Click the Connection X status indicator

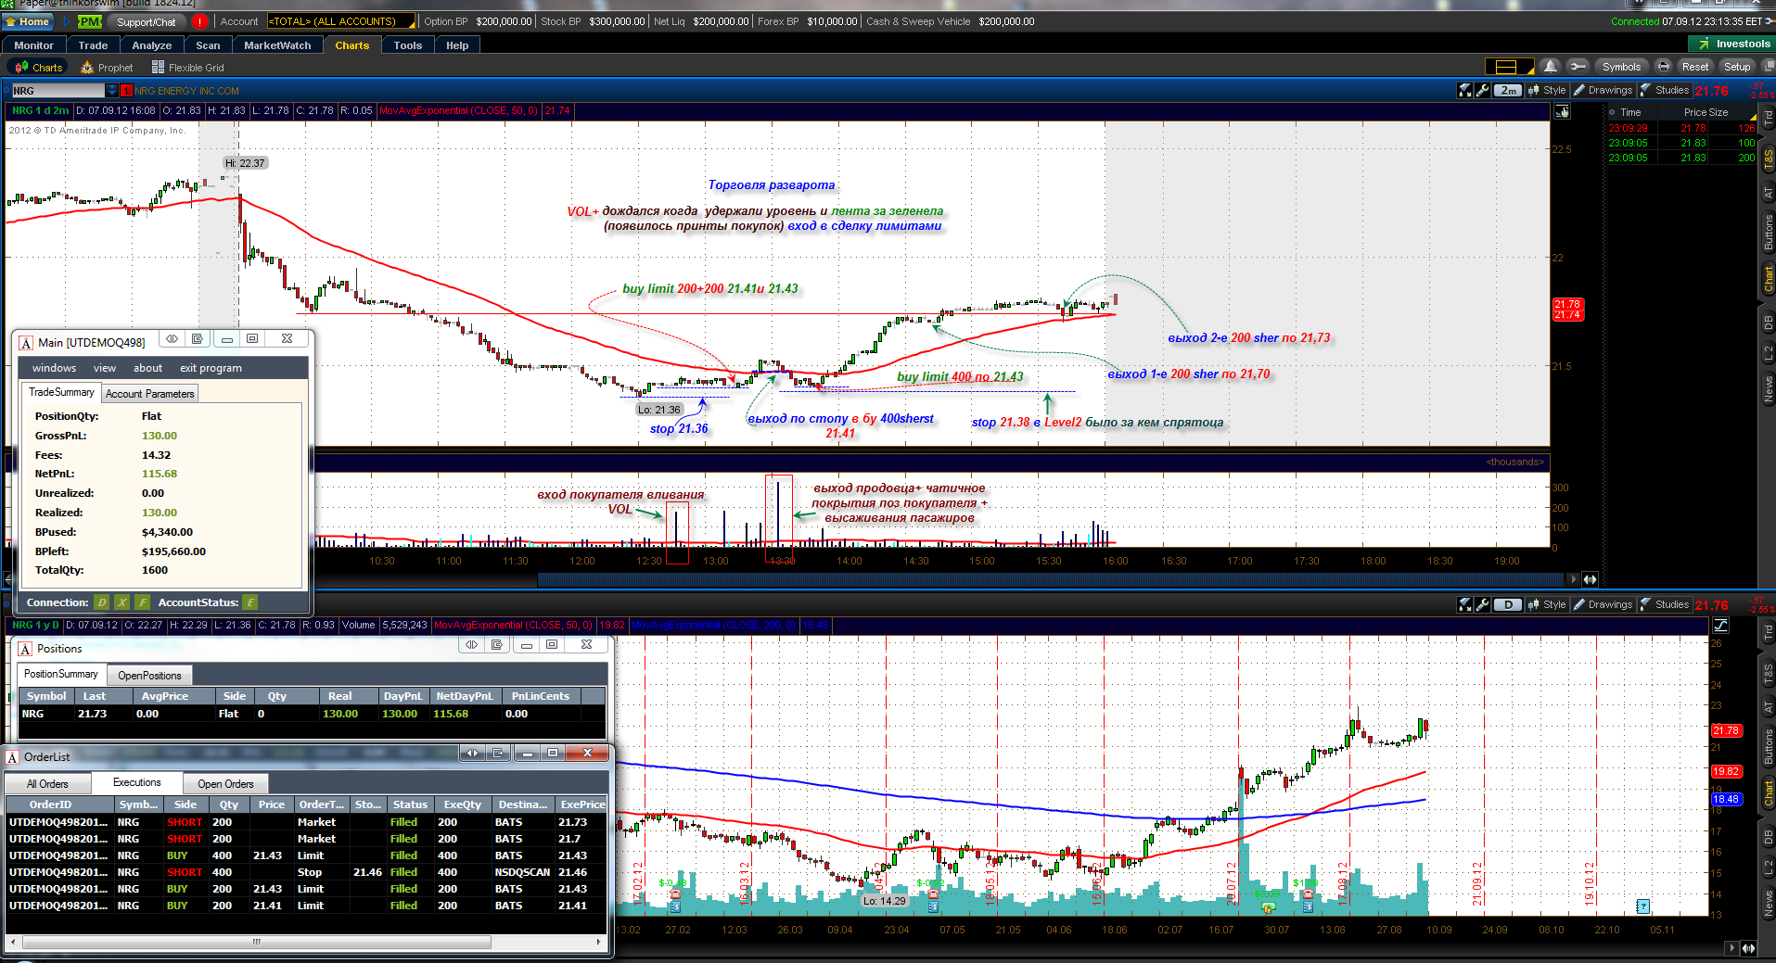pyautogui.click(x=122, y=602)
